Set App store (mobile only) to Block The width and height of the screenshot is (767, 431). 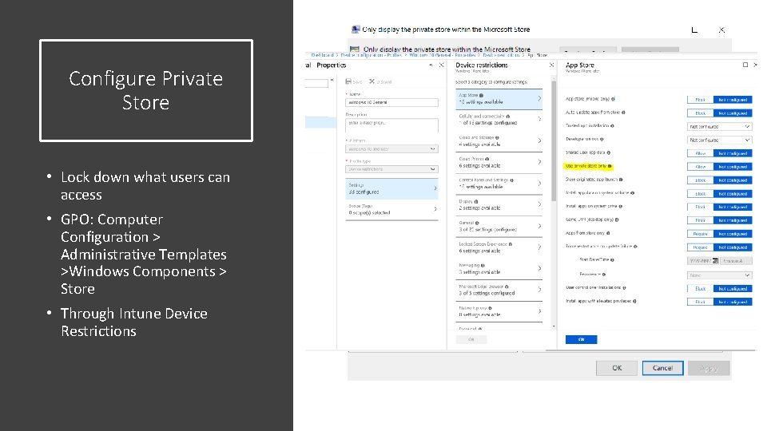pyautogui.click(x=701, y=99)
